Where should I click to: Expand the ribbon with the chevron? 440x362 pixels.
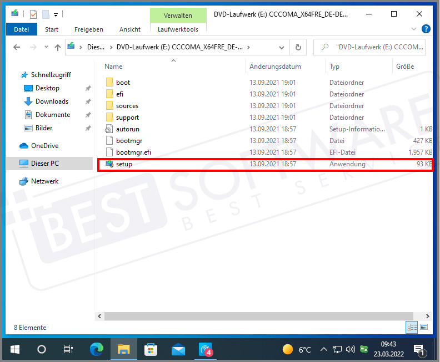pos(414,29)
